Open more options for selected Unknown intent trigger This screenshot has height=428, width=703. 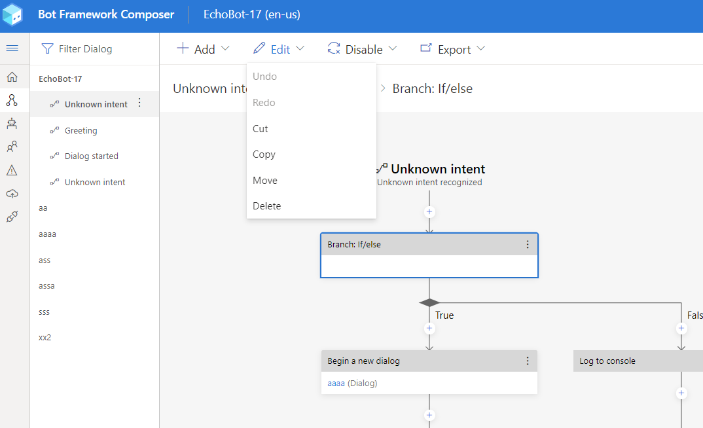click(139, 103)
